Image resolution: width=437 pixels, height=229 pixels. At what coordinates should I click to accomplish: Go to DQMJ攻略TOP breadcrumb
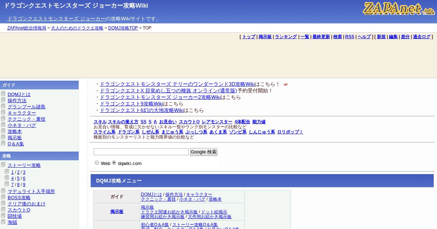[123, 28]
